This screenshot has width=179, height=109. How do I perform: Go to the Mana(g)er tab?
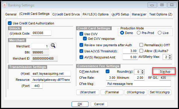click(x=139, y=14)
